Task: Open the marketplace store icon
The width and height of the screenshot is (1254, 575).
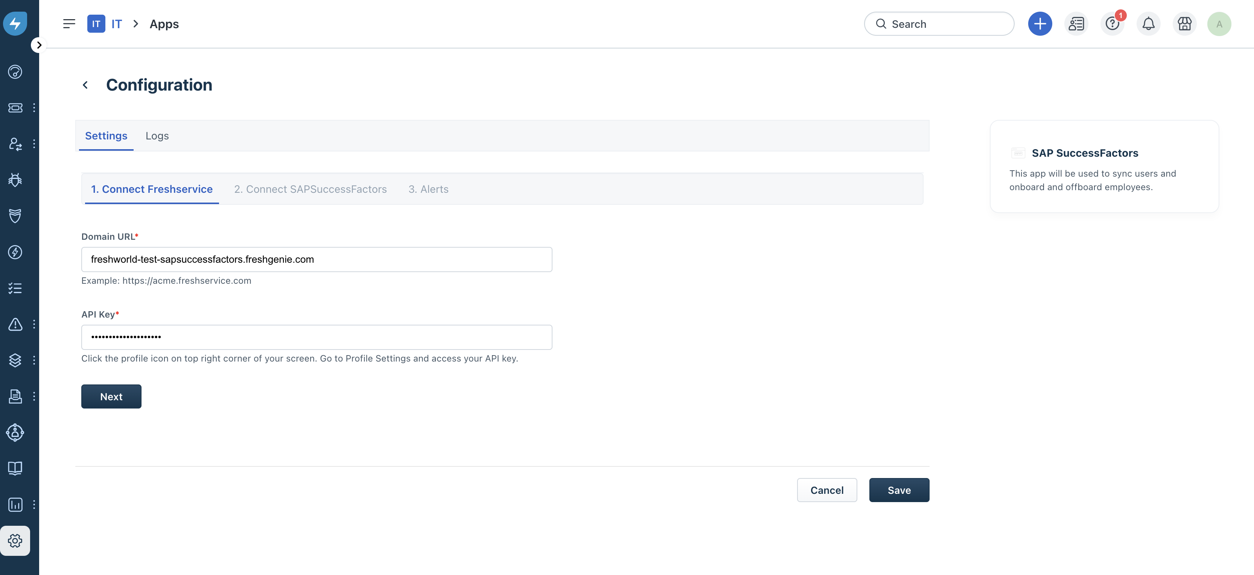Action: (x=1184, y=24)
